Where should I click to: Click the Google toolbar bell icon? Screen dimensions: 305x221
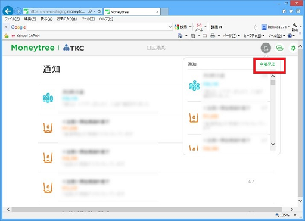coord(256,27)
